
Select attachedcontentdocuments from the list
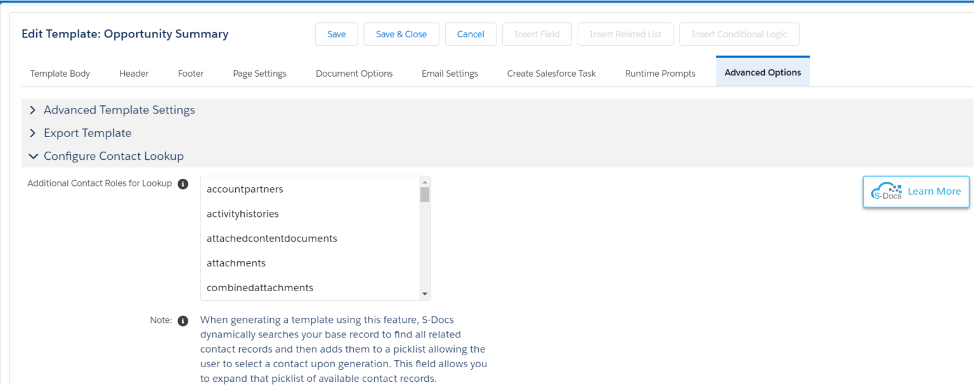tap(271, 238)
